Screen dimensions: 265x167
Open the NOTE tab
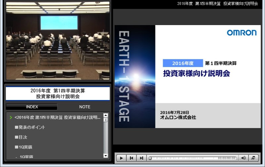85,107
